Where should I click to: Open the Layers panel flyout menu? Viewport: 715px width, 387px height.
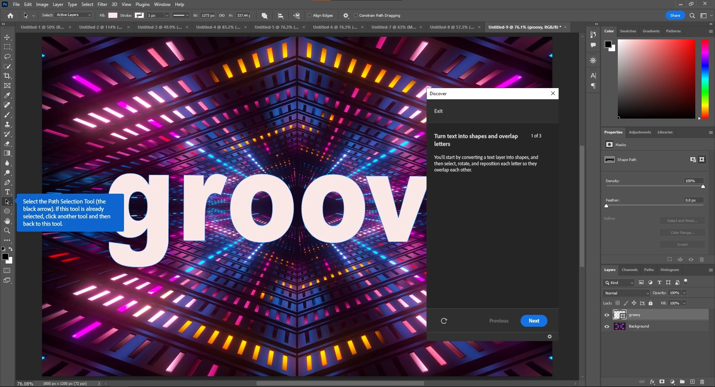click(711, 270)
